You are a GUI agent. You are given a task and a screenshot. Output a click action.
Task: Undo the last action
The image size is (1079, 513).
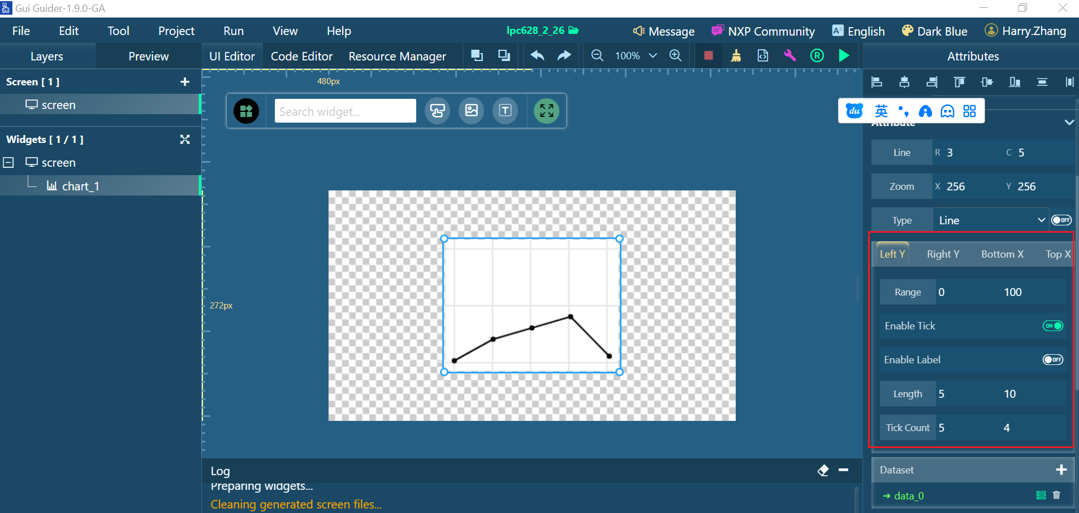[537, 55]
